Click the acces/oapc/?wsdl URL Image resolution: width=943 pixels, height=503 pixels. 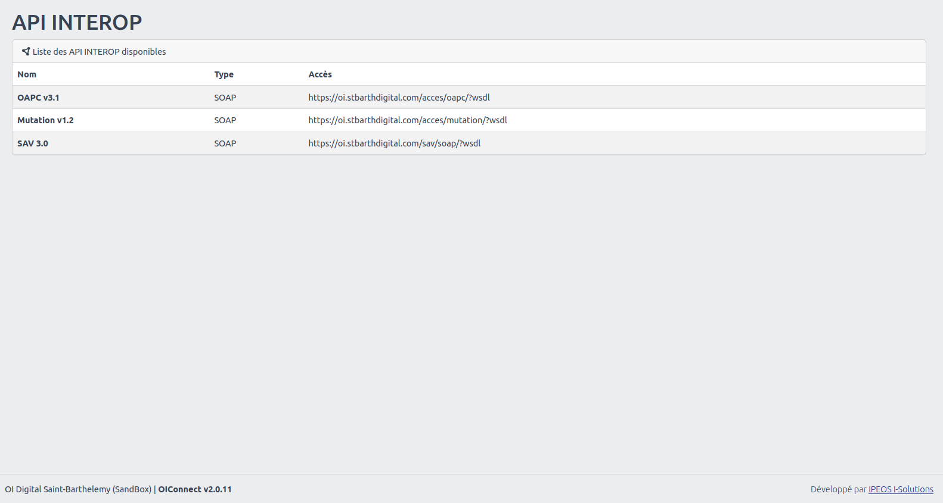(x=399, y=98)
